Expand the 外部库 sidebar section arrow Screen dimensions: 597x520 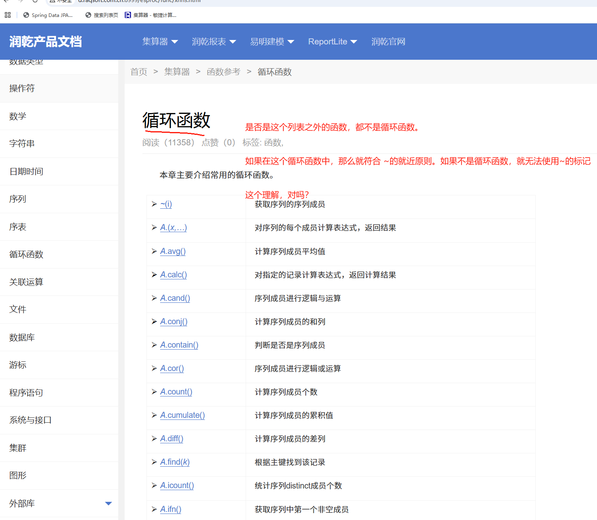point(108,503)
